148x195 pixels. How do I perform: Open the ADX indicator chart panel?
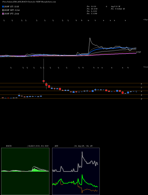point(76,171)
